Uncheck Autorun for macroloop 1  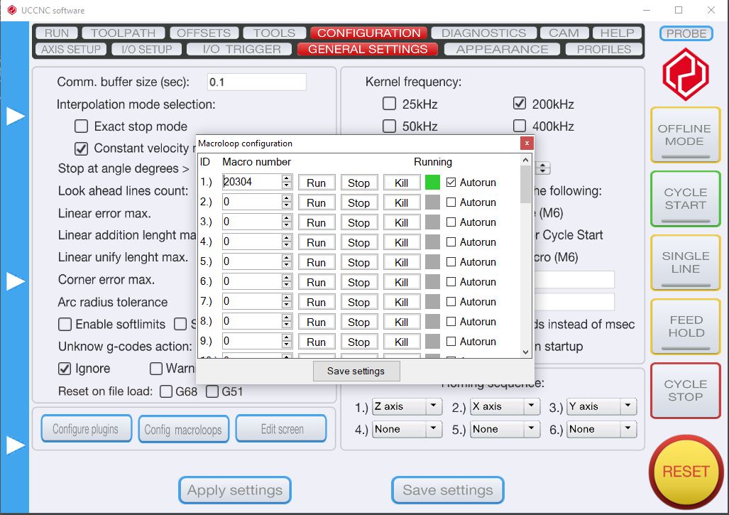(451, 183)
